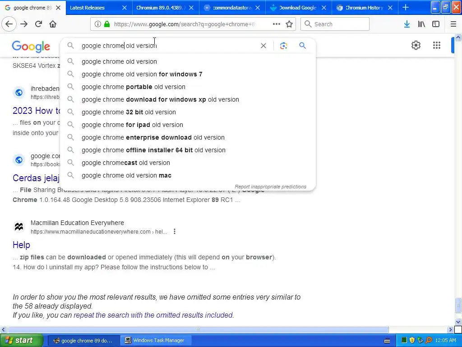This screenshot has height=347, width=462.
Task: Toggle the sidebar icon in toolbar
Action: (436, 24)
